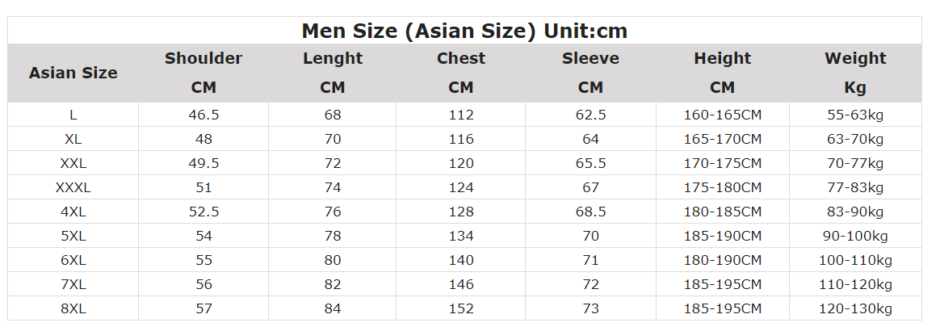The width and height of the screenshot is (940, 327).
Task: Select the XXXL size row label
Action: [73, 187]
